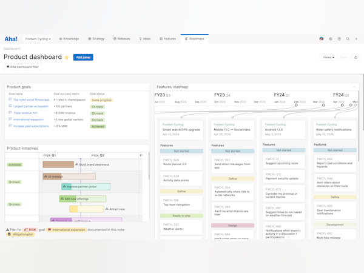This screenshot has width=364, height=273.
Task: Click the Build brand awareness initiative bar
Action: point(58,164)
